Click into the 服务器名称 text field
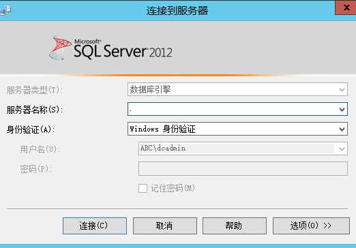This screenshot has height=248, width=356. [x=233, y=109]
